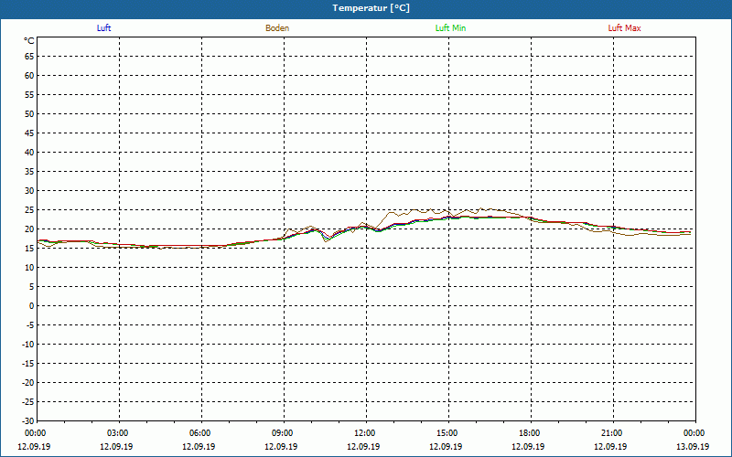Click the 50 y-axis label
Viewport: 732px width, 457px height.
tap(29, 113)
